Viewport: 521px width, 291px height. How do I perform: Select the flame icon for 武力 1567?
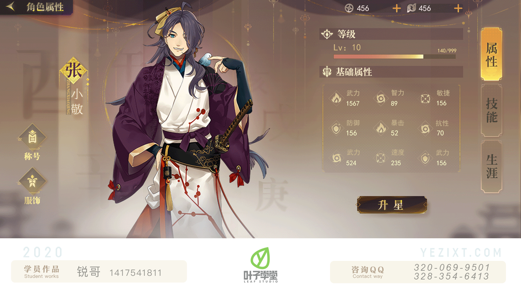tap(336, 98)
